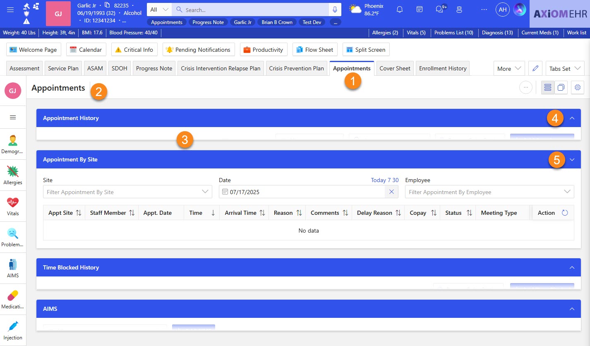
Task: Click the Split Screen button
Action: pyautogui.click(x=366, y=50)
